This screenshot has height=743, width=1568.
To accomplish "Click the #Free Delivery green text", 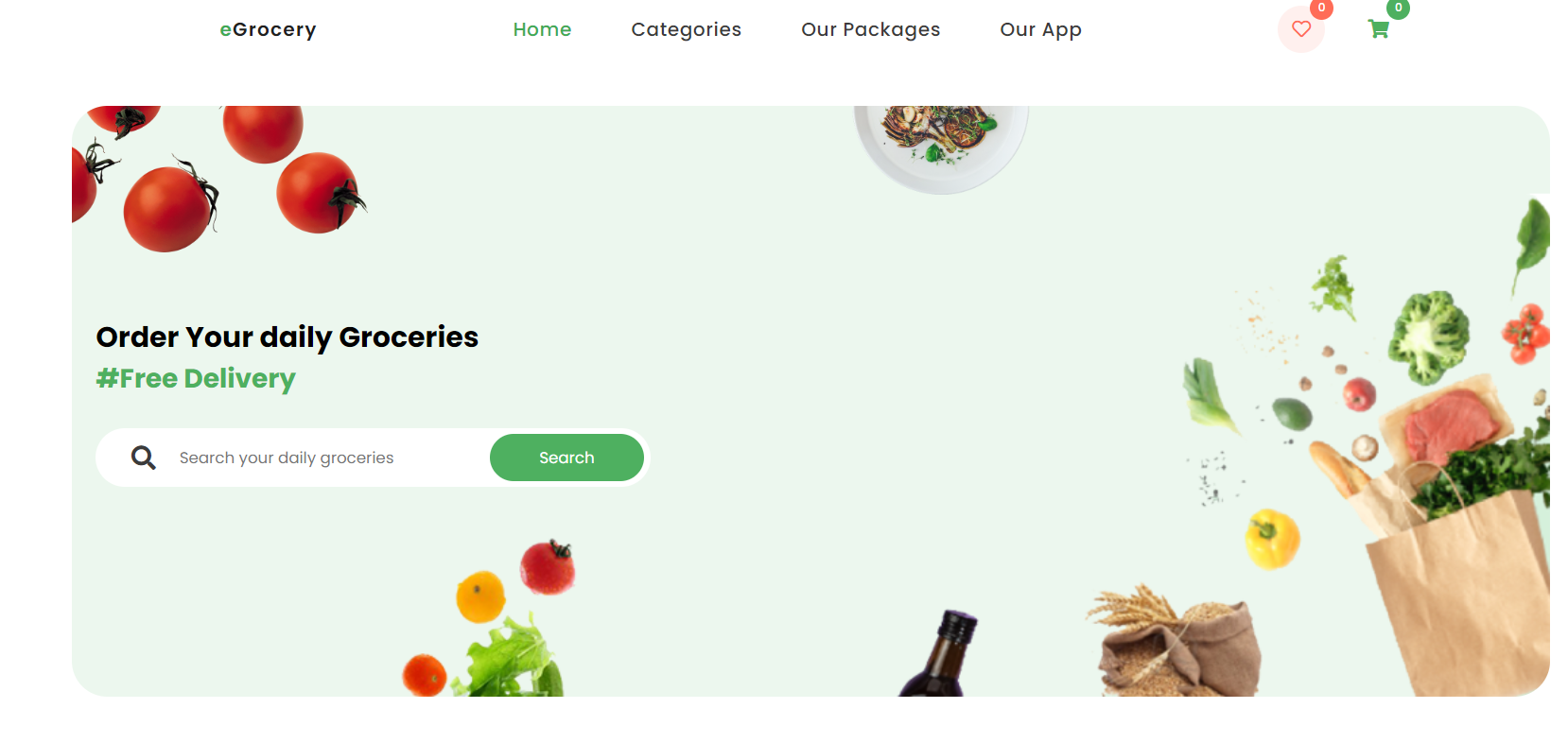I will tap(196, 378).
